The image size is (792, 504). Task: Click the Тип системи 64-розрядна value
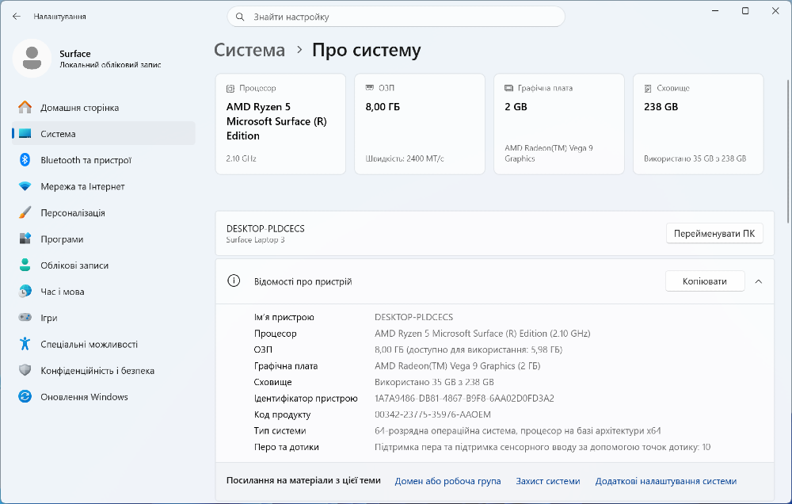coord(517,431)
